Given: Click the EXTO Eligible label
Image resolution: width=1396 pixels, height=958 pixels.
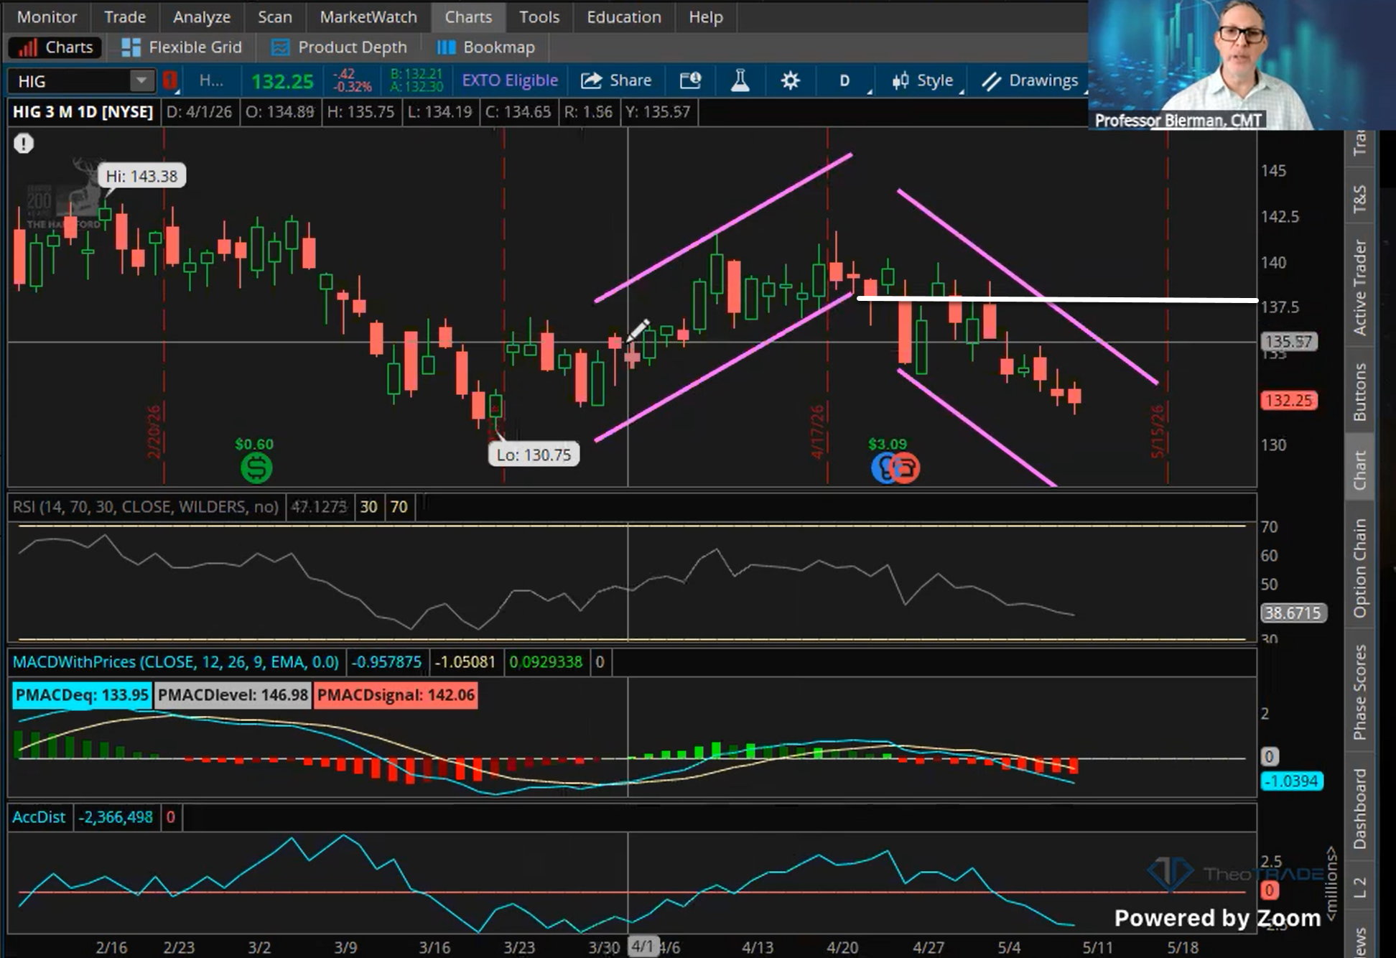Looking at the screenshot, I should point(510,80).
